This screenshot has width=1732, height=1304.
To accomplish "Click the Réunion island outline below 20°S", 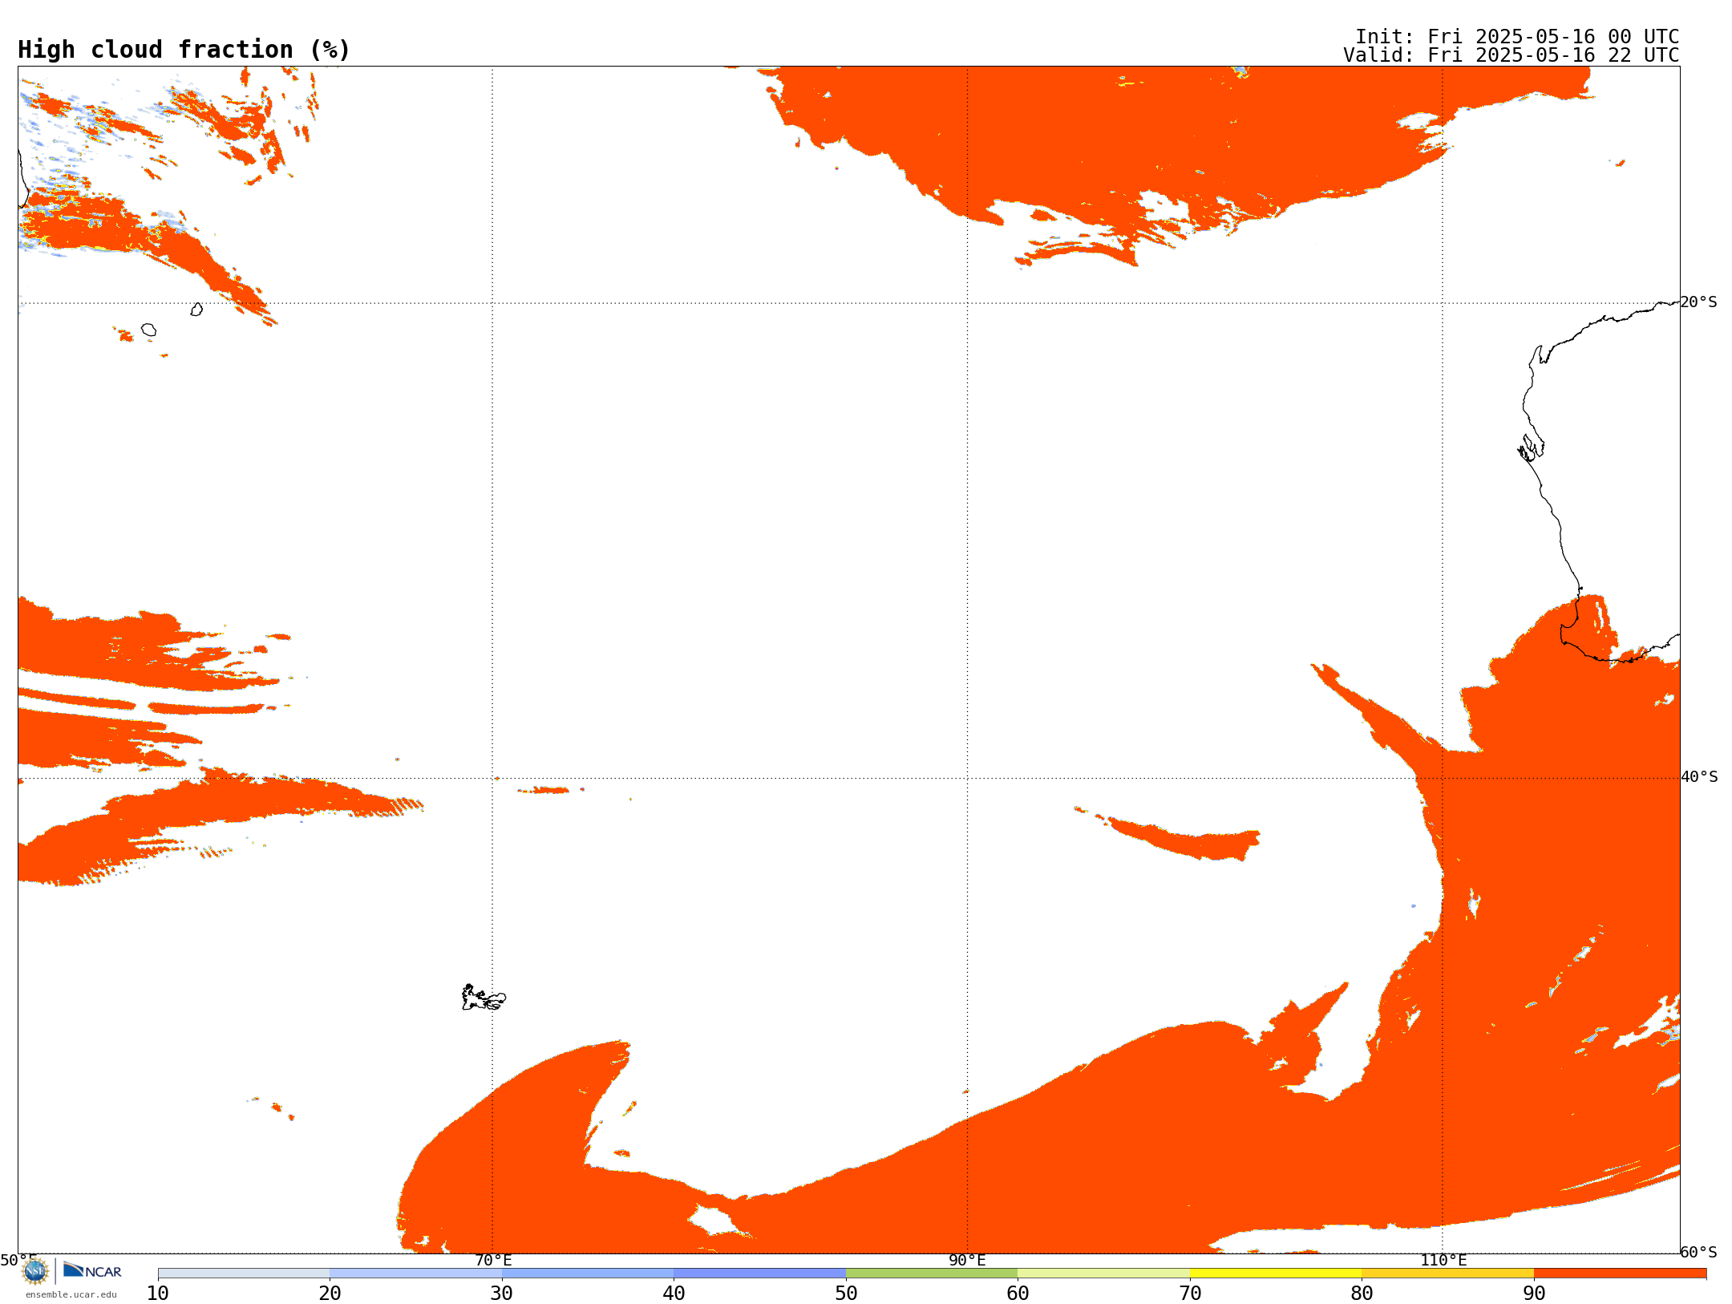I will pyautogui.click(x=149, y=330).
